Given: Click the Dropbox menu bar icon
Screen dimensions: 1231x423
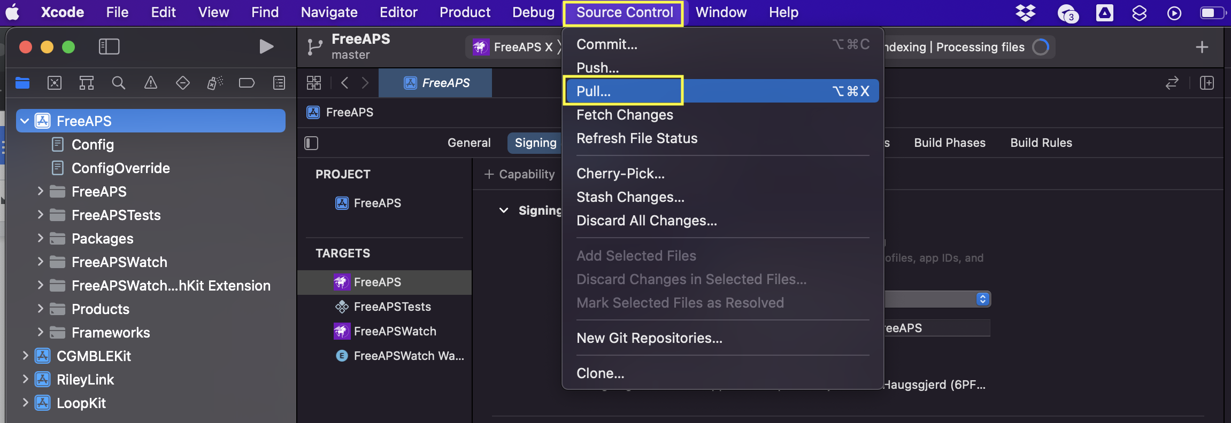Looking at the screenshot, I should click(1025, 13).
